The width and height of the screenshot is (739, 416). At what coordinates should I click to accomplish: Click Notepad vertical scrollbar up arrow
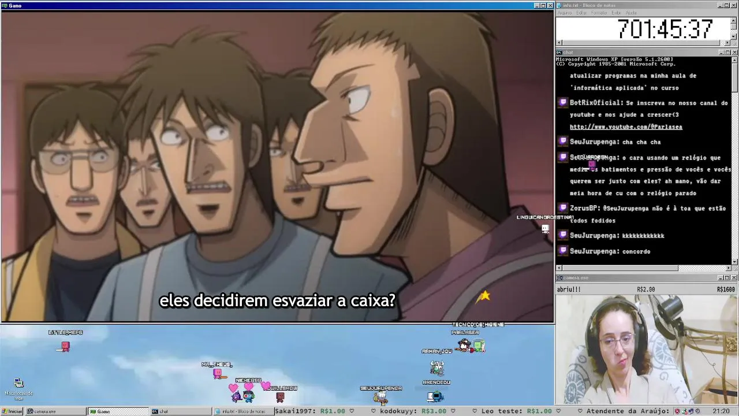point(734,20)
